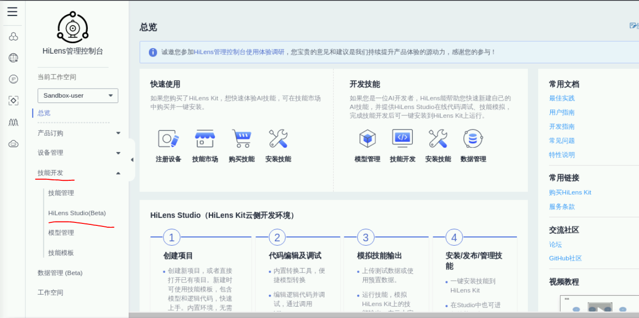Open 购买HiLens Kit link

point(570,193)
